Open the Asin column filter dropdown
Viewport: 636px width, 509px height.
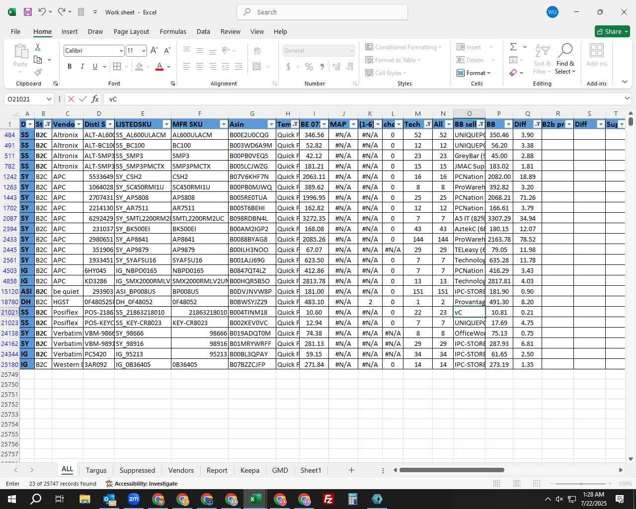point(271,124)
